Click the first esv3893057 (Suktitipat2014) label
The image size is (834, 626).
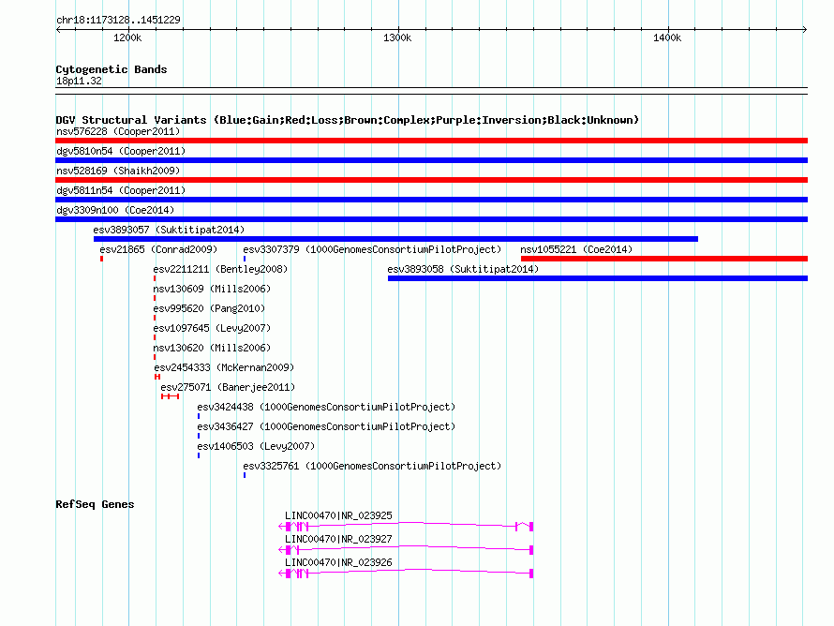[169, 230]
